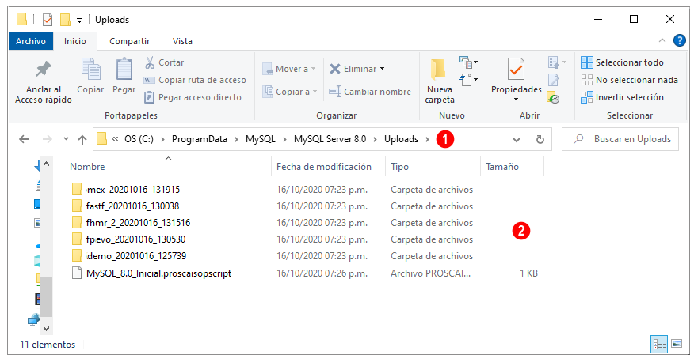The width and height of the screenshot is (694, 362).
Task: Click the Anclar al Acceso rápido pin icon
Action: [x=44, y=70]
